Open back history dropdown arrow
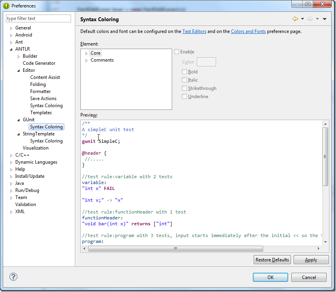The height and width of the screenshot is (292, 336). click(x=302, y=19)
